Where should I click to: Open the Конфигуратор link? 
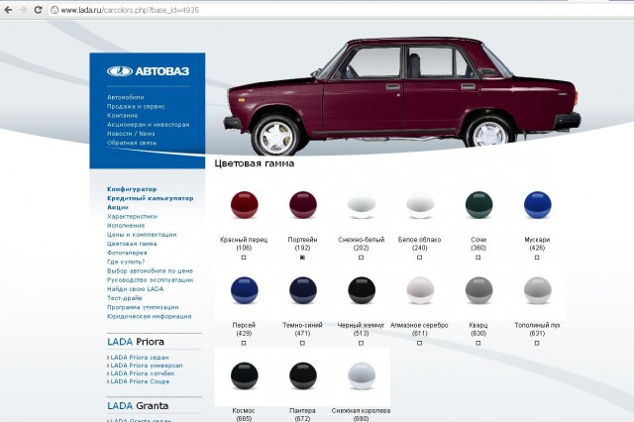(x=132, y=189)
